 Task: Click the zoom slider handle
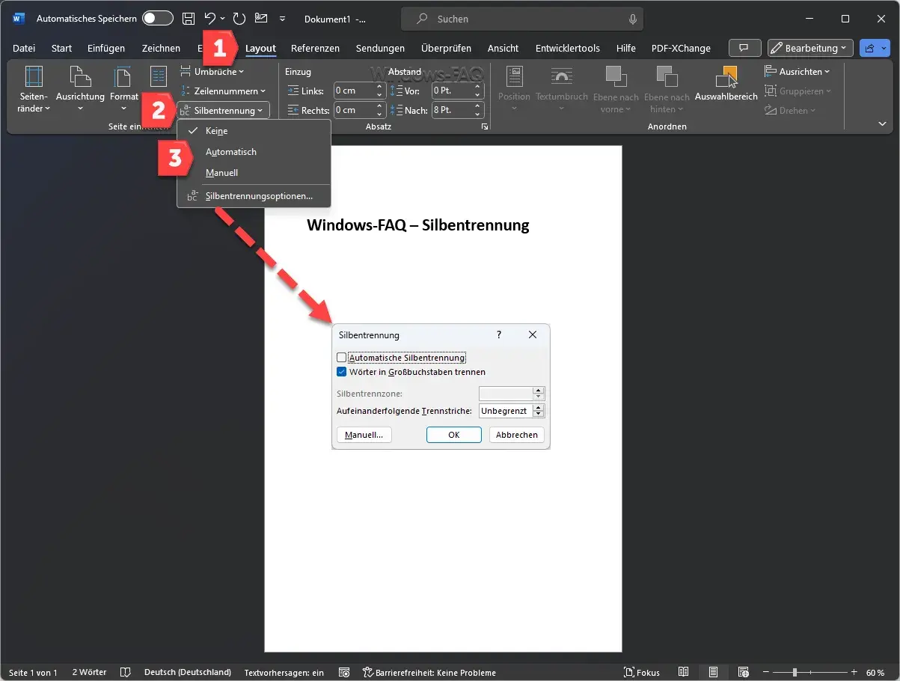(795, 672)
